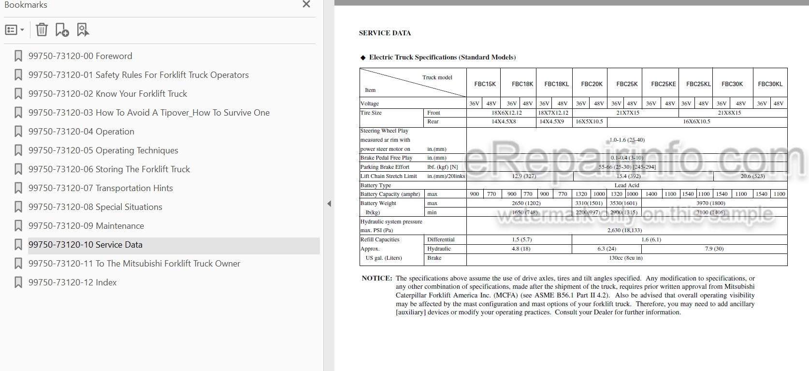This screenshot has height=371, width=809.
Task: Click the bookmark icon beside Index
Action: 18,282
